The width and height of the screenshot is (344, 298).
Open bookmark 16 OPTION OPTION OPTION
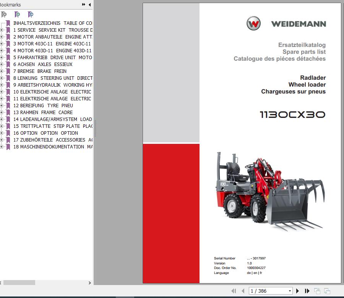coord(45,133)
